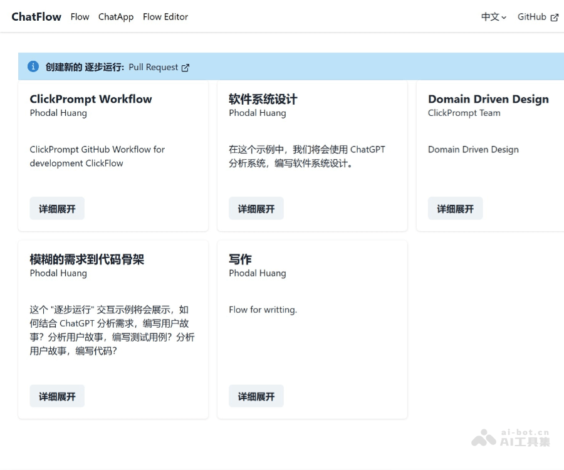Open the Flow navigation item
The height and width of the screenshot is (470, 564).
click(80, 17)
